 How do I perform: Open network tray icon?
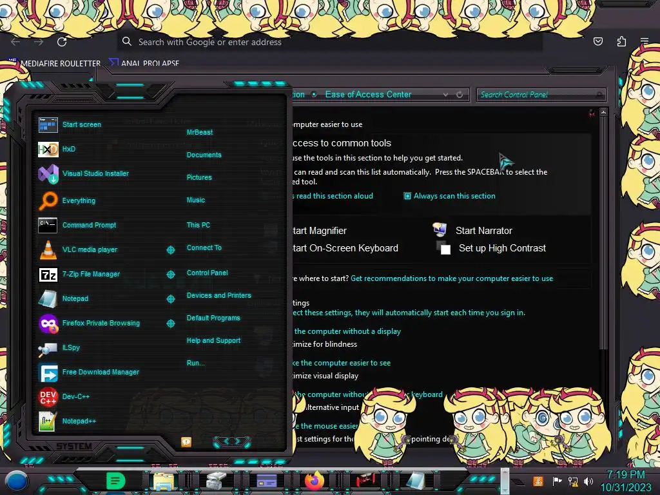coord(573,481)
